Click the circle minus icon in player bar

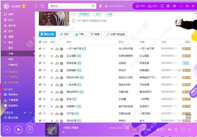183,129
